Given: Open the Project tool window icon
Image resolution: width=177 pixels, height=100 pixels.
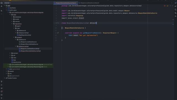Looking at the screenshot, I should pos(1,3).
